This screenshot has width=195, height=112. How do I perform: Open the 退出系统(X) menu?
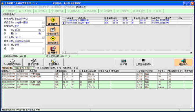point(81,7)
